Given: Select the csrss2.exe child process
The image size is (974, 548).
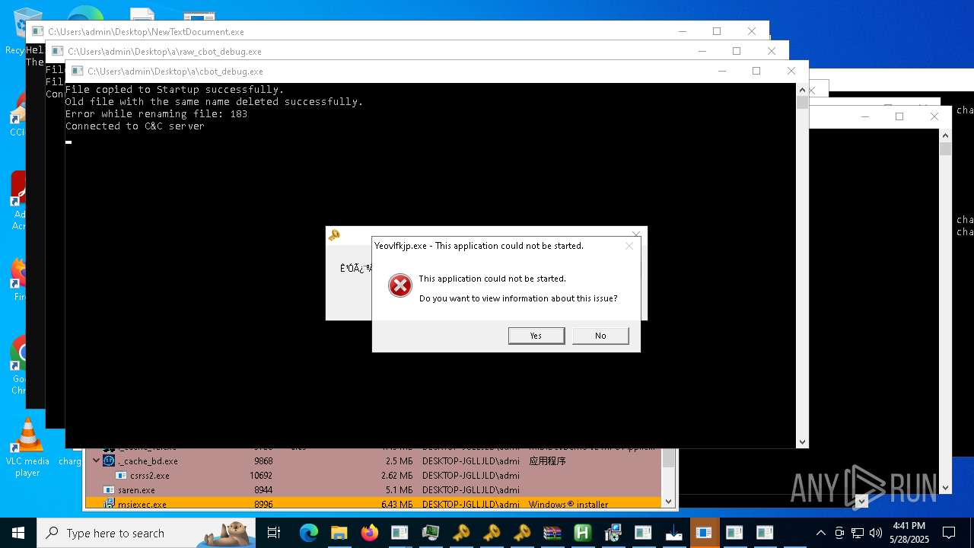Looking at the screenshot, I should [373, 475].
